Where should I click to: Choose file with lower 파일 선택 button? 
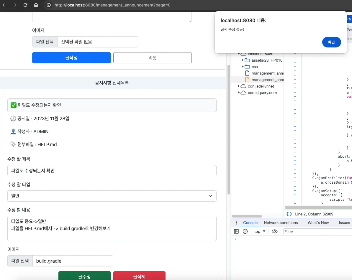20,261
